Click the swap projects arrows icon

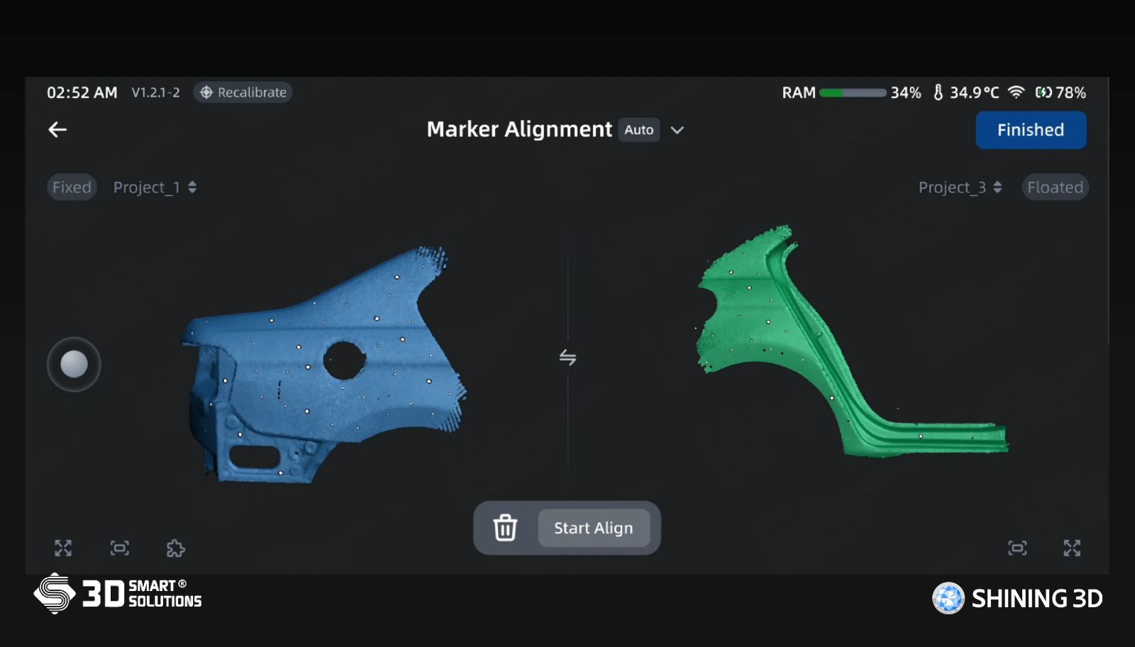[x=567, y=358]
